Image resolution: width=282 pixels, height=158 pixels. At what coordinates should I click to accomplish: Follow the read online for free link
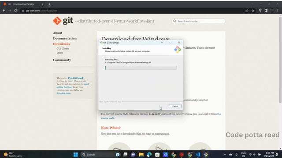point(73,86)
